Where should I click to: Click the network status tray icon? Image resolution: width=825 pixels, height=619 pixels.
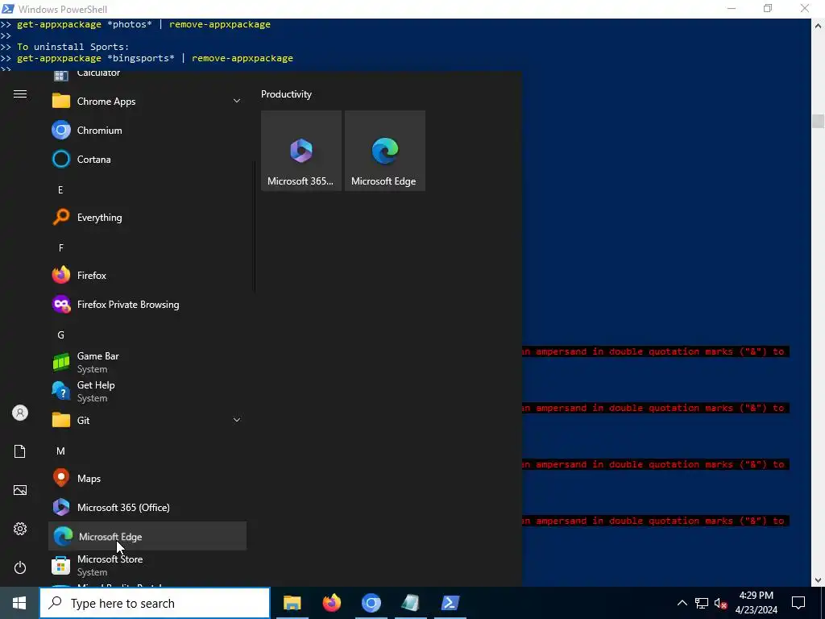(x=702, y=603)
